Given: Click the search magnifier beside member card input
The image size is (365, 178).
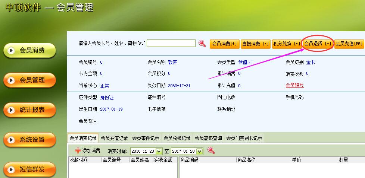Looking at the screenshot, I should 202,44.
